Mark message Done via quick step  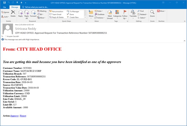[70, 14]
